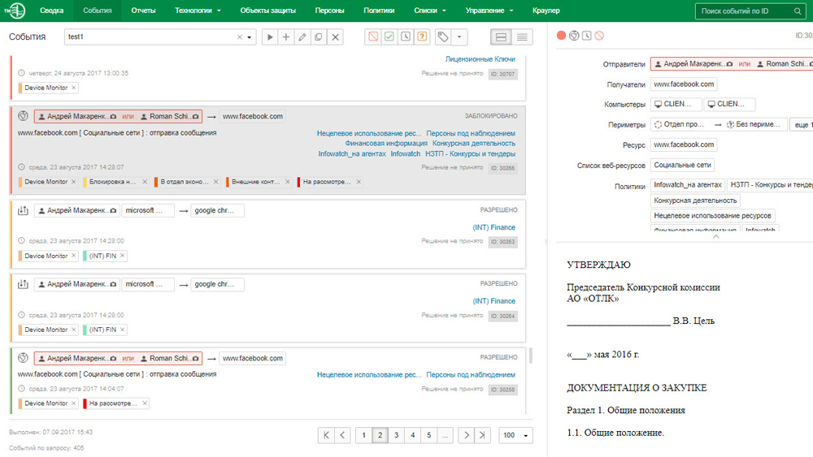Viewport: 813px width, 457px height.
Task: Click ID: 30266 badge
Action: (x=503, y=168)
